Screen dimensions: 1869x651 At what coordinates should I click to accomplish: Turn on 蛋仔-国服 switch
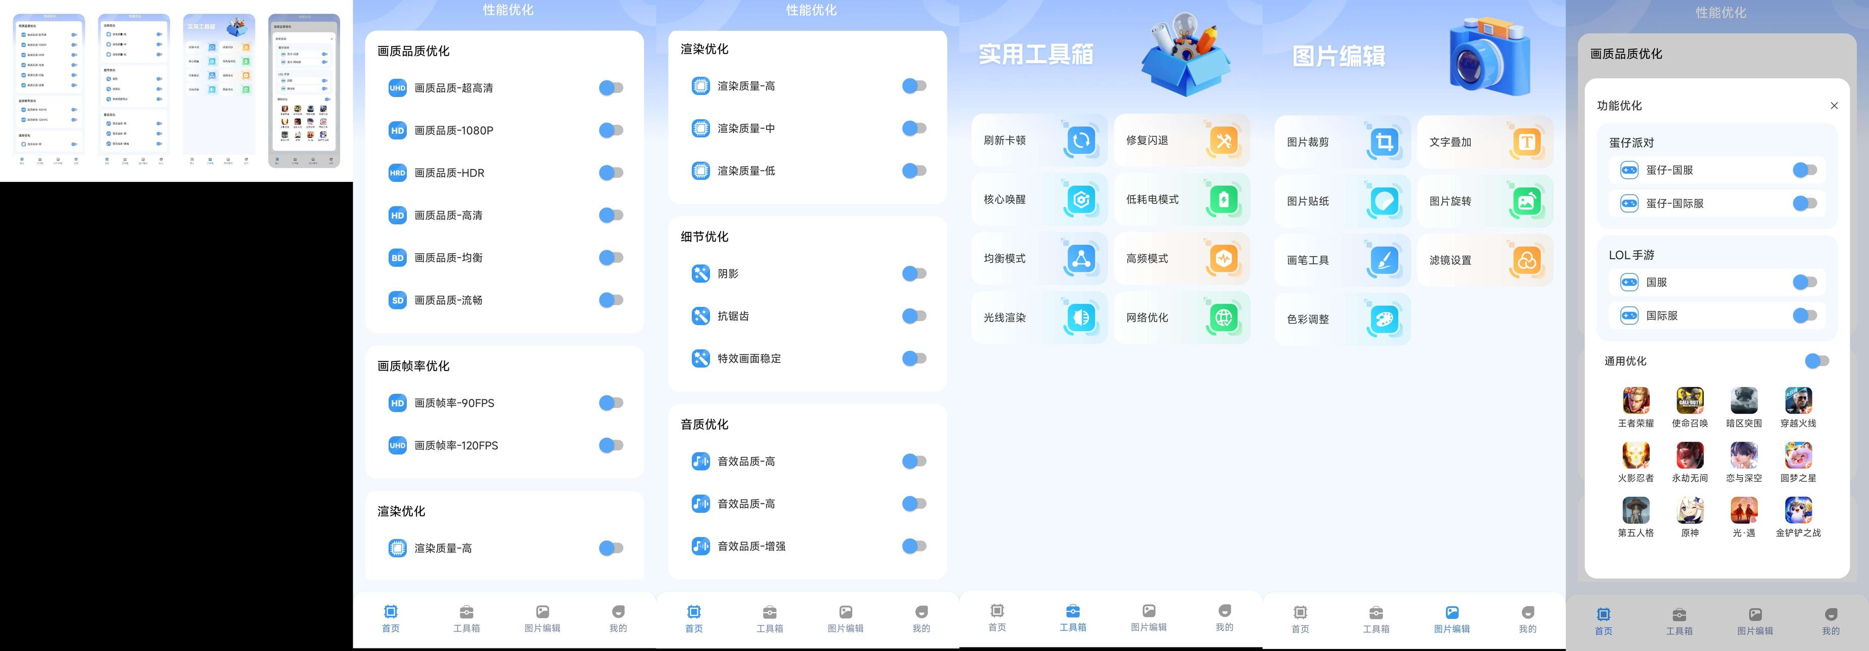pos(1804,170)
